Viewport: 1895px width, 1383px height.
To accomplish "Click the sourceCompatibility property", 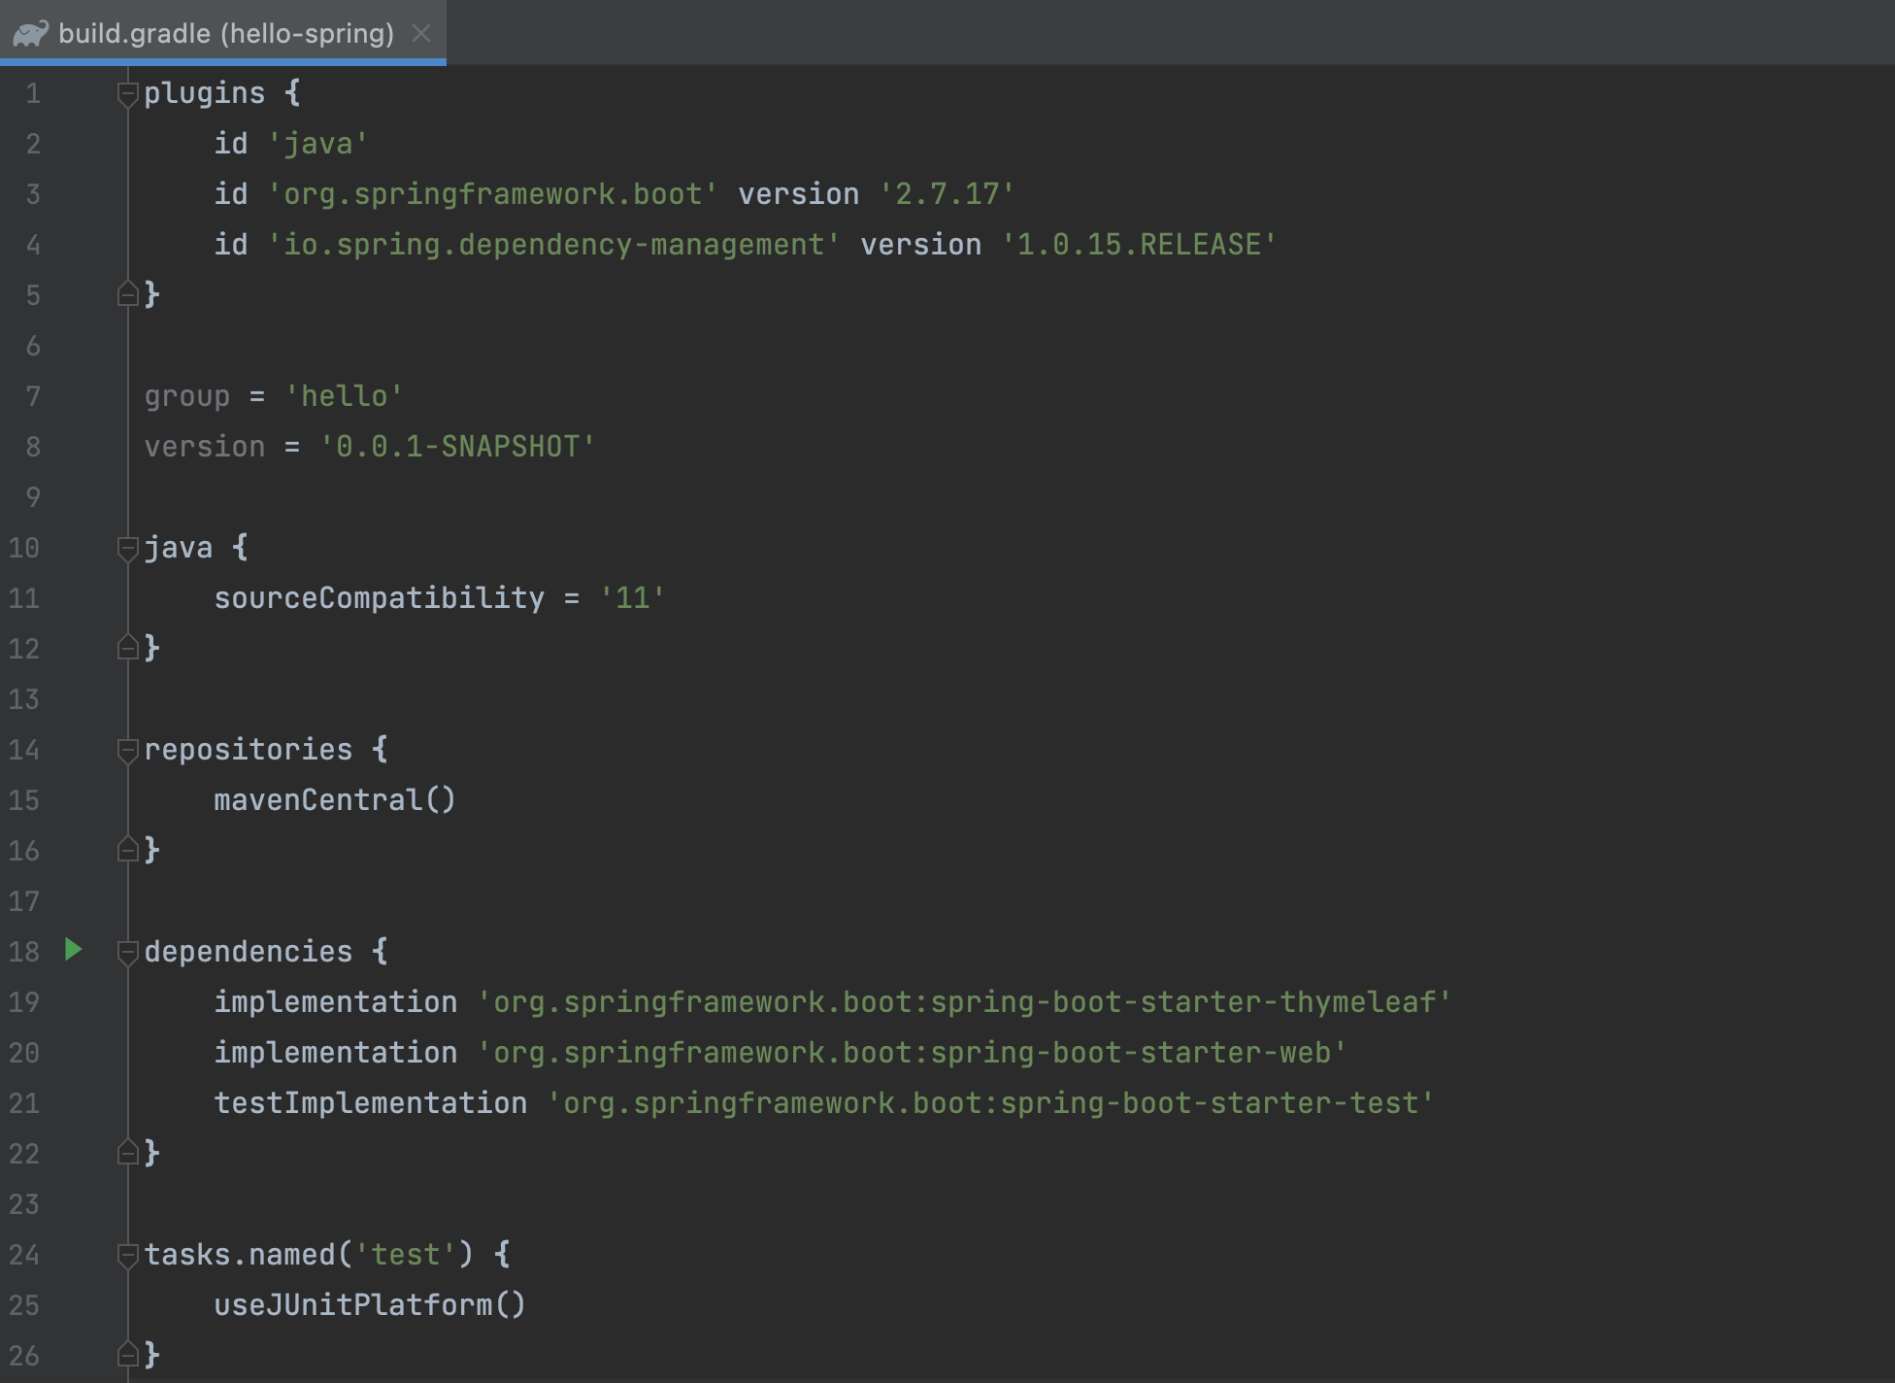I will coord(379,598).
